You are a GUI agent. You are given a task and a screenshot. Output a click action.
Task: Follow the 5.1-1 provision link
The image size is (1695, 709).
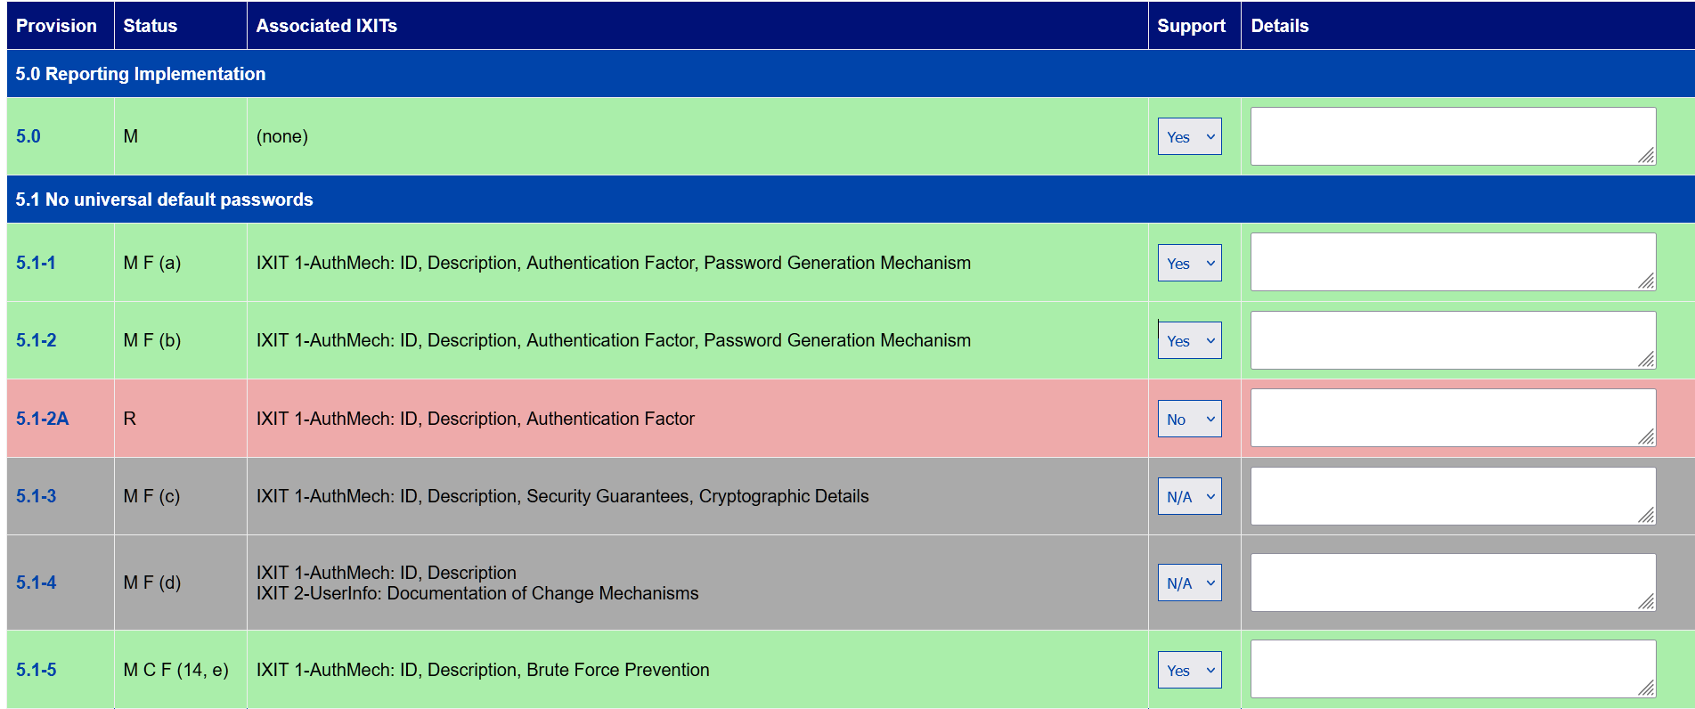coord(36,263)
